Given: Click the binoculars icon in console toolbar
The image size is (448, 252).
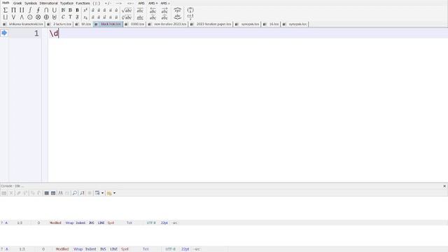Looking at the screenshot, I should [x=60, y=193].
